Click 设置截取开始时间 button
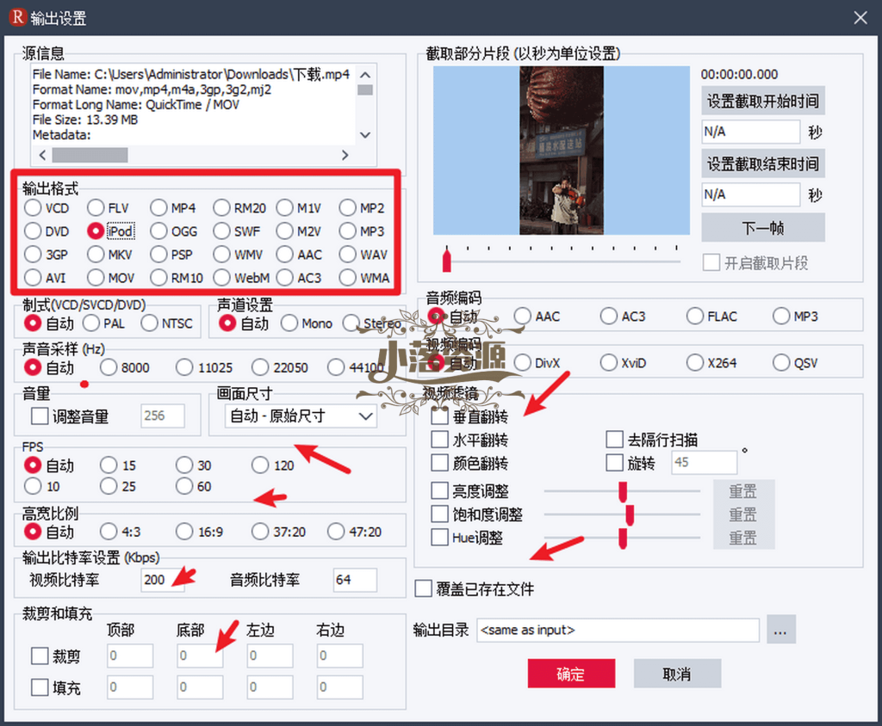The image size is (882, 726). (x=763, y=102)
